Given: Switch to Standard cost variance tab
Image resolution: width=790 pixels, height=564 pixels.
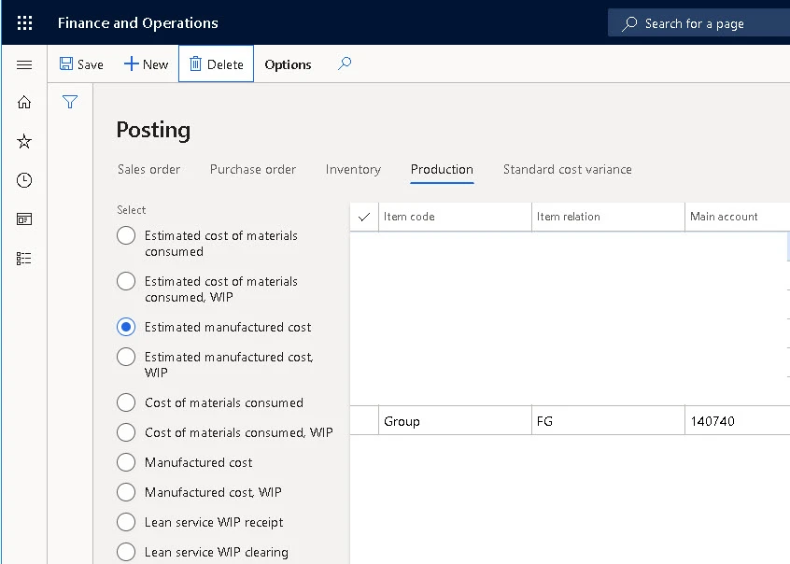Looking at the screenshot, I should click(x=568, y=169).
